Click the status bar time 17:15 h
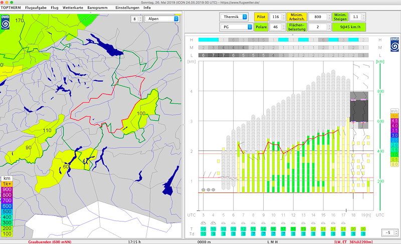 pos(134,241)
